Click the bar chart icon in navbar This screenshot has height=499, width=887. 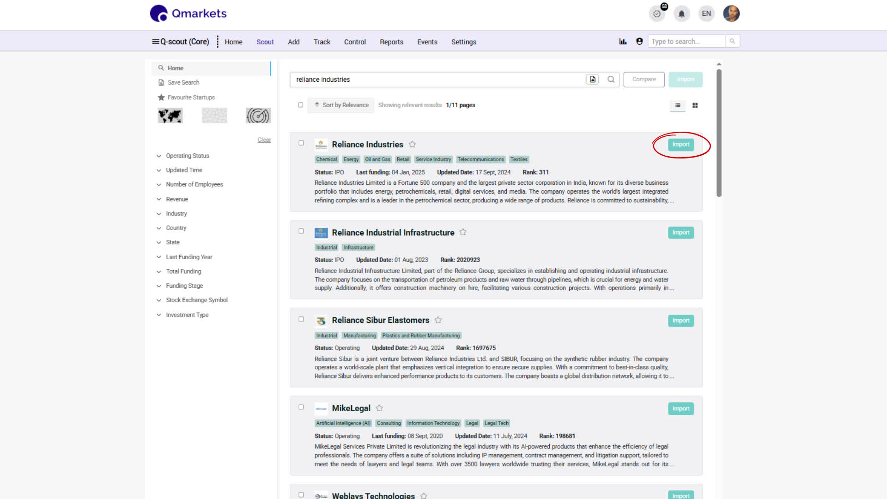pos(623,42)
